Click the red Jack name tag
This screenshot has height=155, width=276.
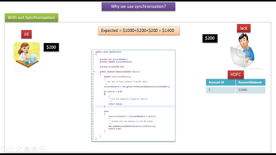pos(244,28)
